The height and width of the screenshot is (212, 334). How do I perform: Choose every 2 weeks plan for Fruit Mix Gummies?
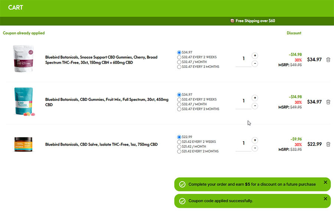[179, 100]
